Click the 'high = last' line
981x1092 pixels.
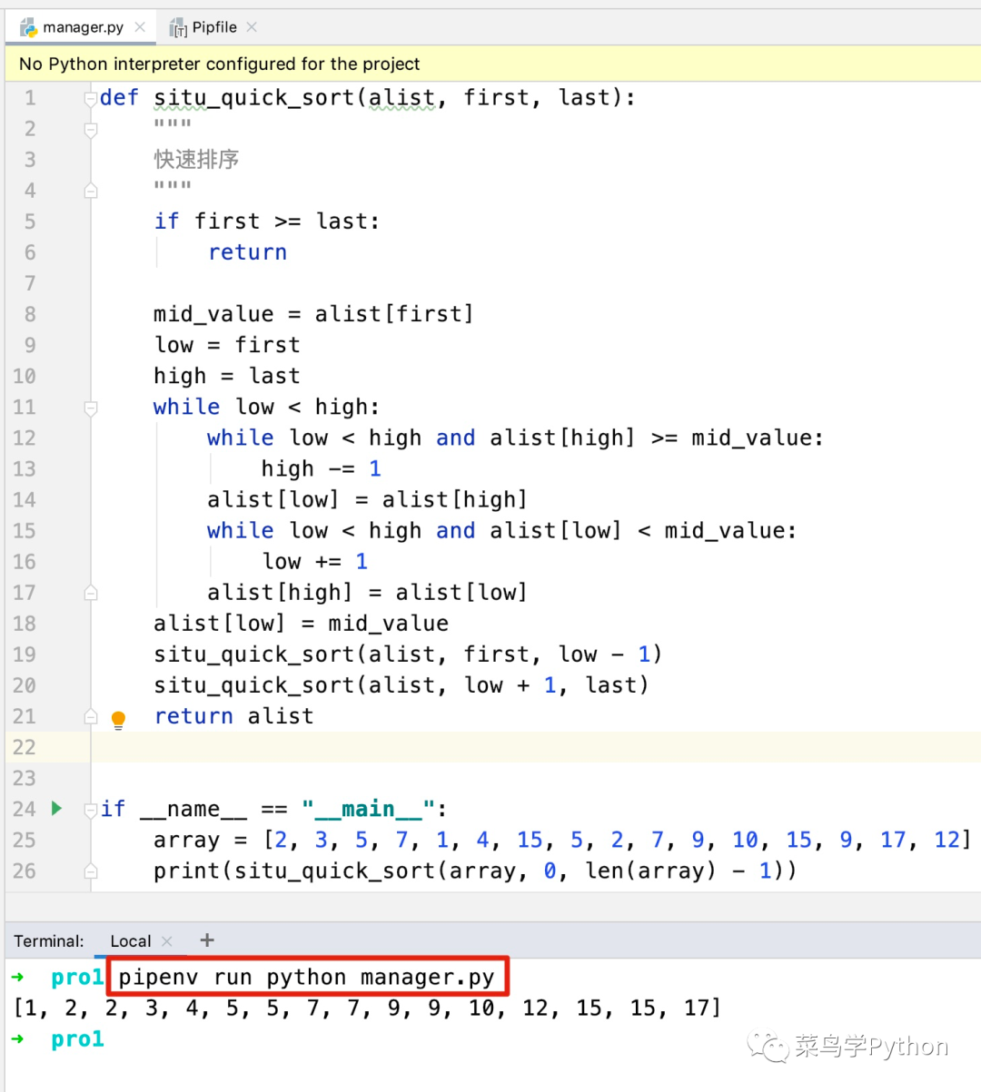click(226, 376)
